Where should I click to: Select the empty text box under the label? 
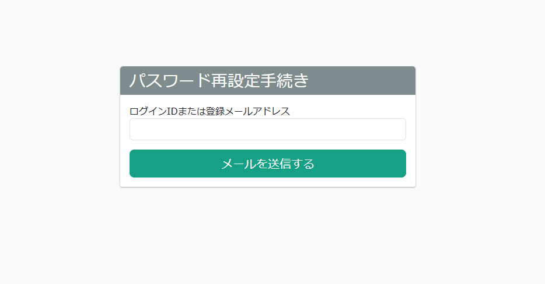[x=268, y=129]
